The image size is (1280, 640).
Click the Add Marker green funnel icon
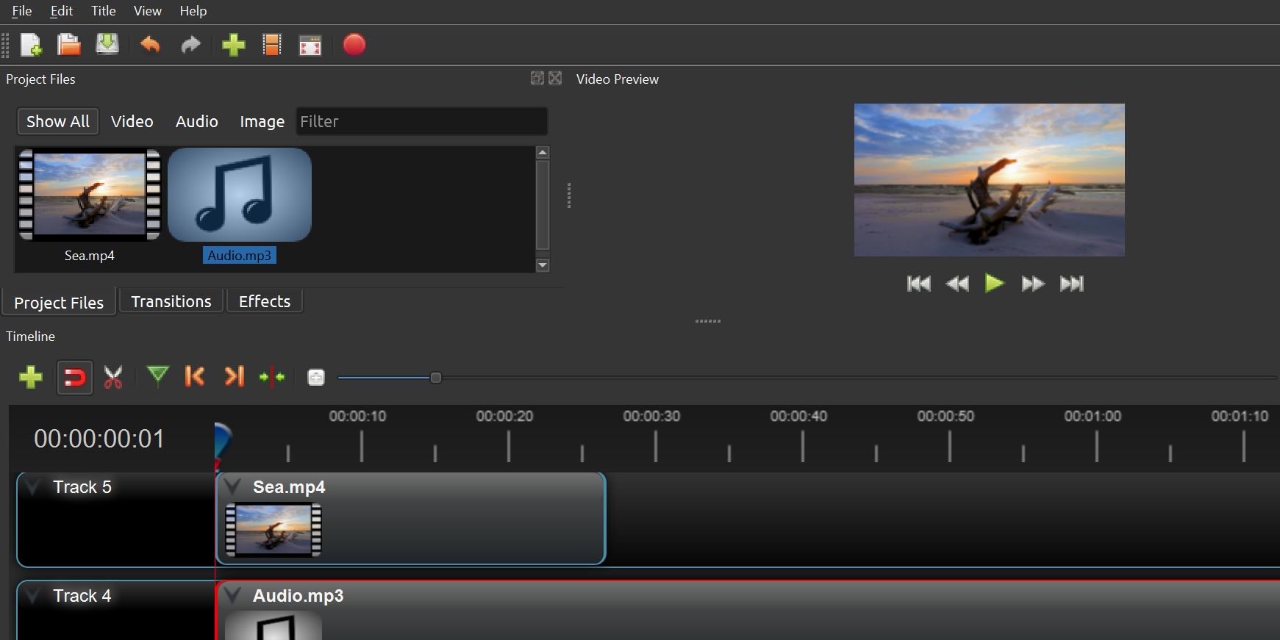click(157, 377)
